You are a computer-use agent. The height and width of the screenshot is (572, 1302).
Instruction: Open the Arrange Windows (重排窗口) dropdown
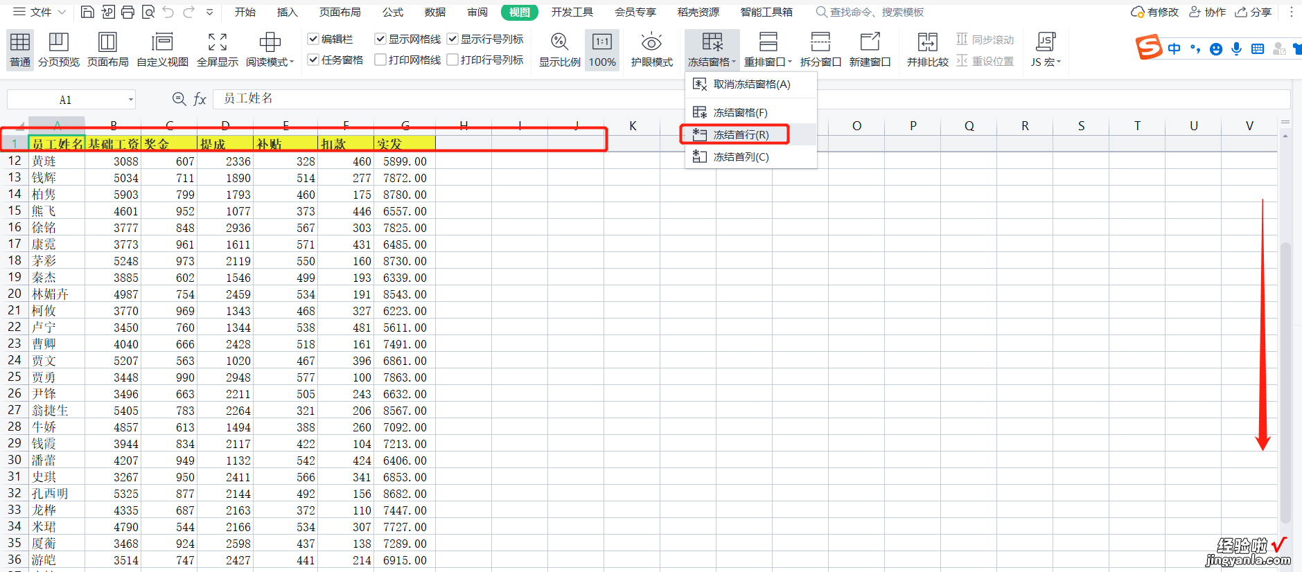click(768, 49)
